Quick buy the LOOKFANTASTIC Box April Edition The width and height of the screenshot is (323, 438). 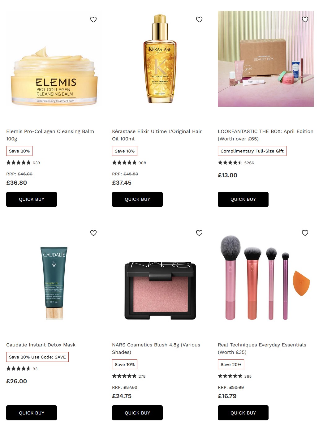point(243,199)
